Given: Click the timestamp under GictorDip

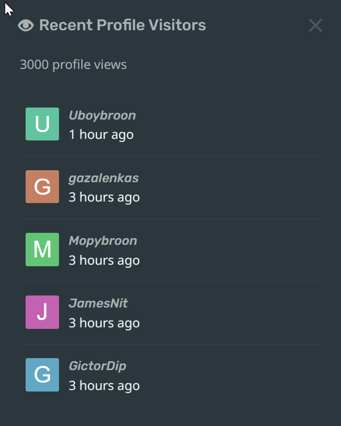Looking at the screenshot, I should (104, 385).
